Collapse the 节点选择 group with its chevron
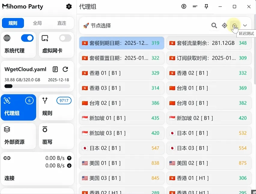This screenshot has width=256, height=194. (245, 25)
